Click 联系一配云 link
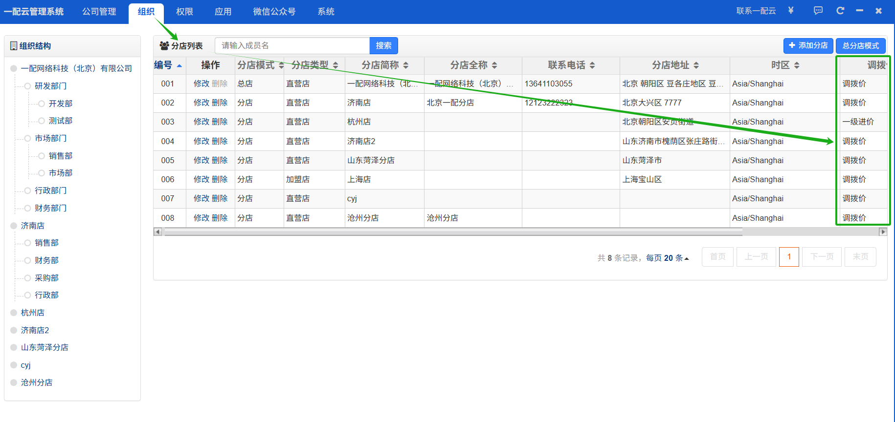The height and width of the screenshot is (422, 895). coord(756,11)
